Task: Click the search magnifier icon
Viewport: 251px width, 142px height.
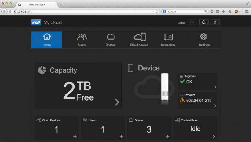Action: [x=205, y=11]
